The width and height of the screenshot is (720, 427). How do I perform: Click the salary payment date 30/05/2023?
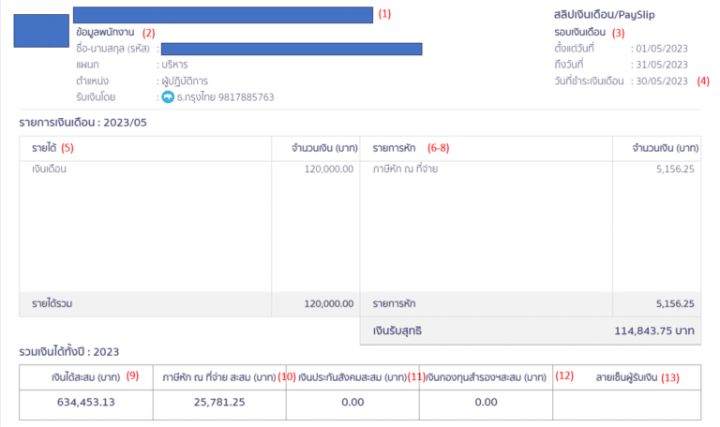click(x=663, y=81)
